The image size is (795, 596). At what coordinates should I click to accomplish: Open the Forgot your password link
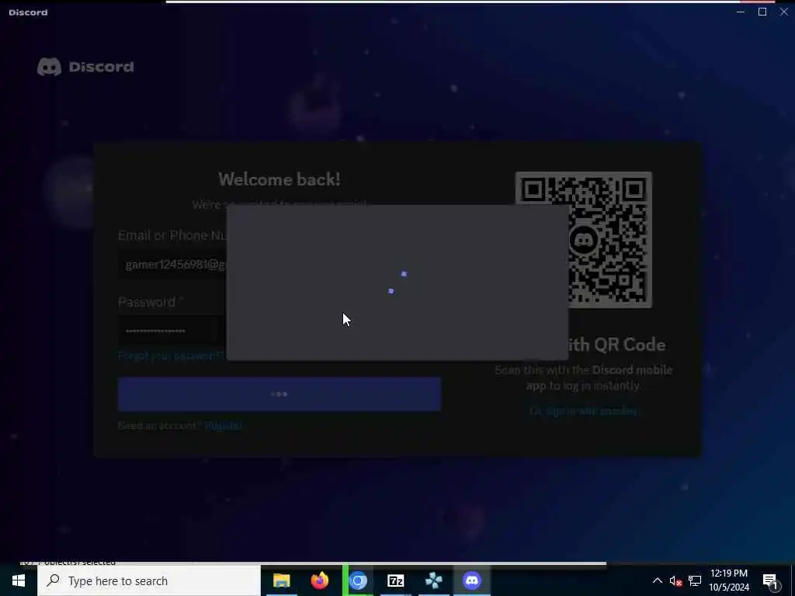pyautogui.click(x=172, y=355)
